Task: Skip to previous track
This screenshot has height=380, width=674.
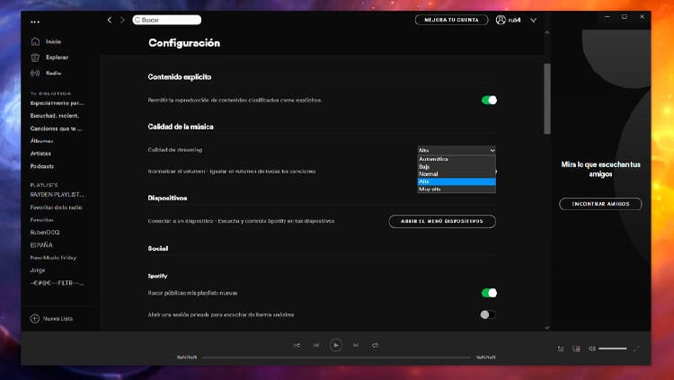Action: [316, 345]
